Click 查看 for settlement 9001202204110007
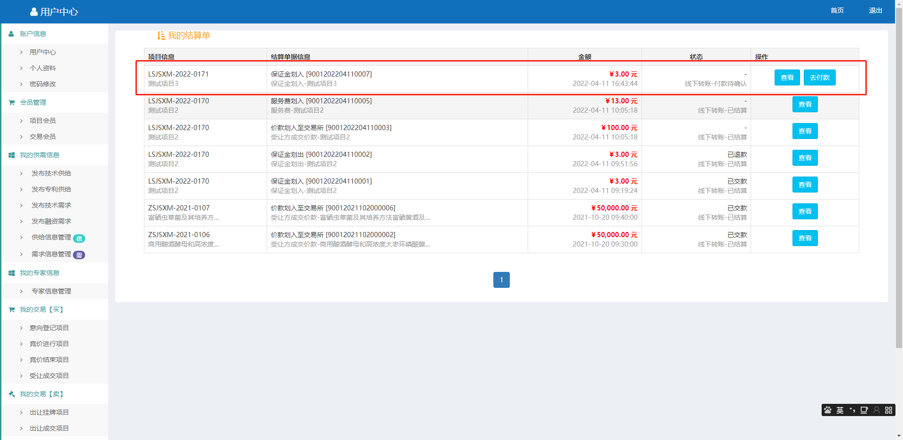Image resolution: width=903 pixels, height=440 pixels. 787,77
